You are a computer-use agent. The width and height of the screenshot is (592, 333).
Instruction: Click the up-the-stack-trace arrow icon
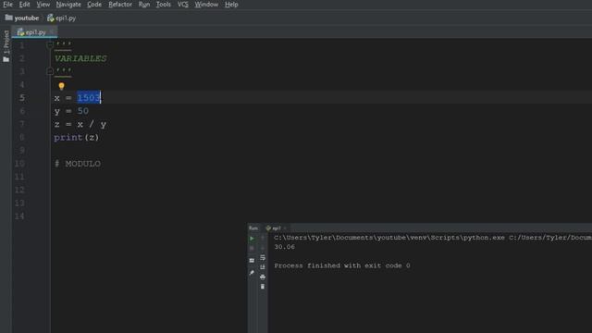(263, 239)
